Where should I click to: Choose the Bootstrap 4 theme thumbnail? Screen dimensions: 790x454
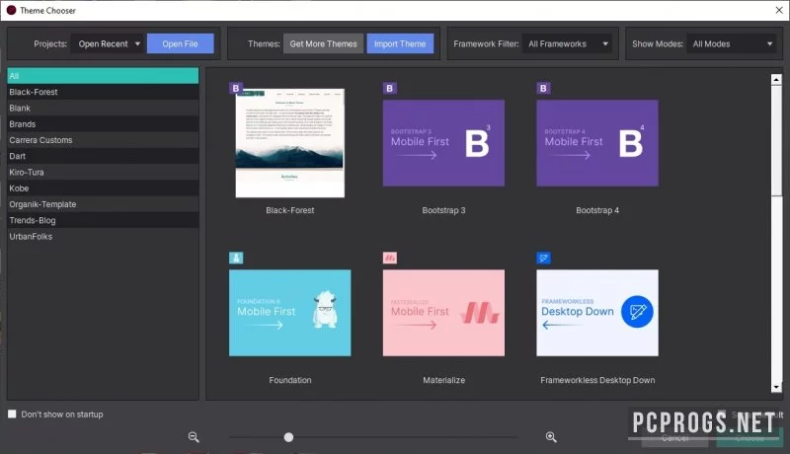(x=597, y=143)
